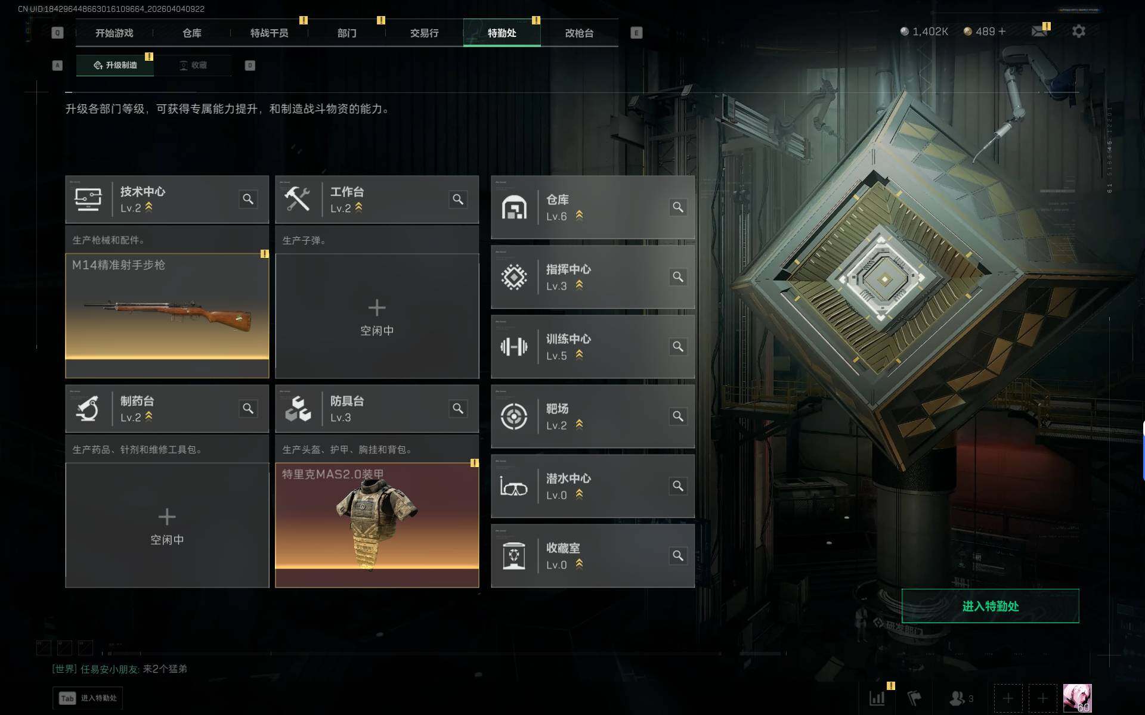Screen dimensions: 1145x715
Task: Switch to the 改枪台 tab
Action: 579,33
